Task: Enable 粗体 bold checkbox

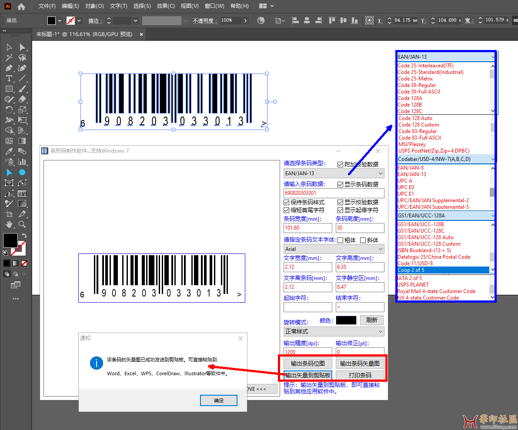Action: pyautogui.click(x=340, y=240)
